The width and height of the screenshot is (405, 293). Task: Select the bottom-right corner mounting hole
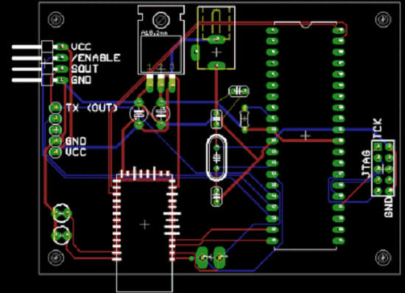point(383,258)
